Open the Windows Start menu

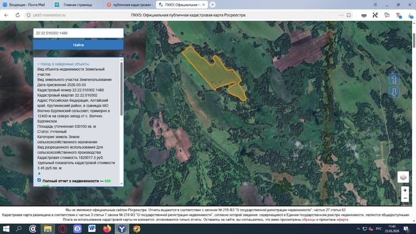tap(6, 228)
